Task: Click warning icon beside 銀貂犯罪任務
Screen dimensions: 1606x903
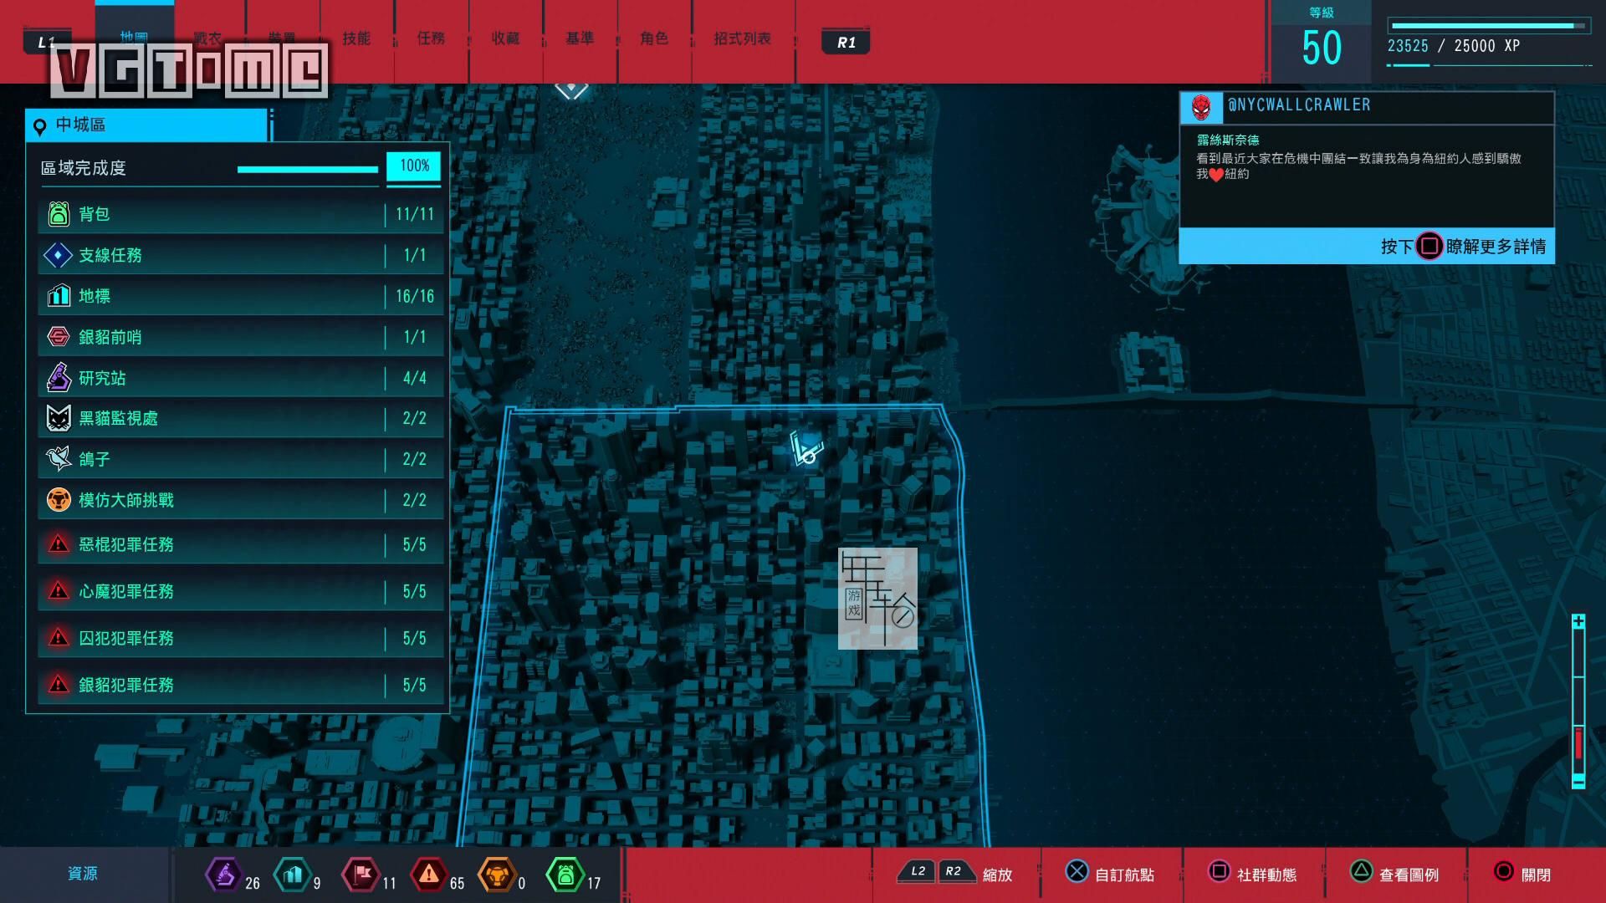Action: coord(59,685)
